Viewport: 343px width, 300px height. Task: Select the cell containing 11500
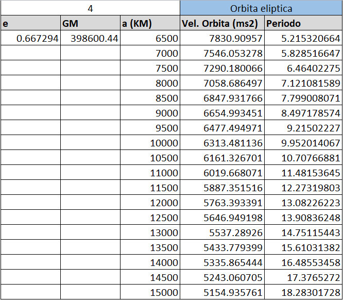coord(150,188)
